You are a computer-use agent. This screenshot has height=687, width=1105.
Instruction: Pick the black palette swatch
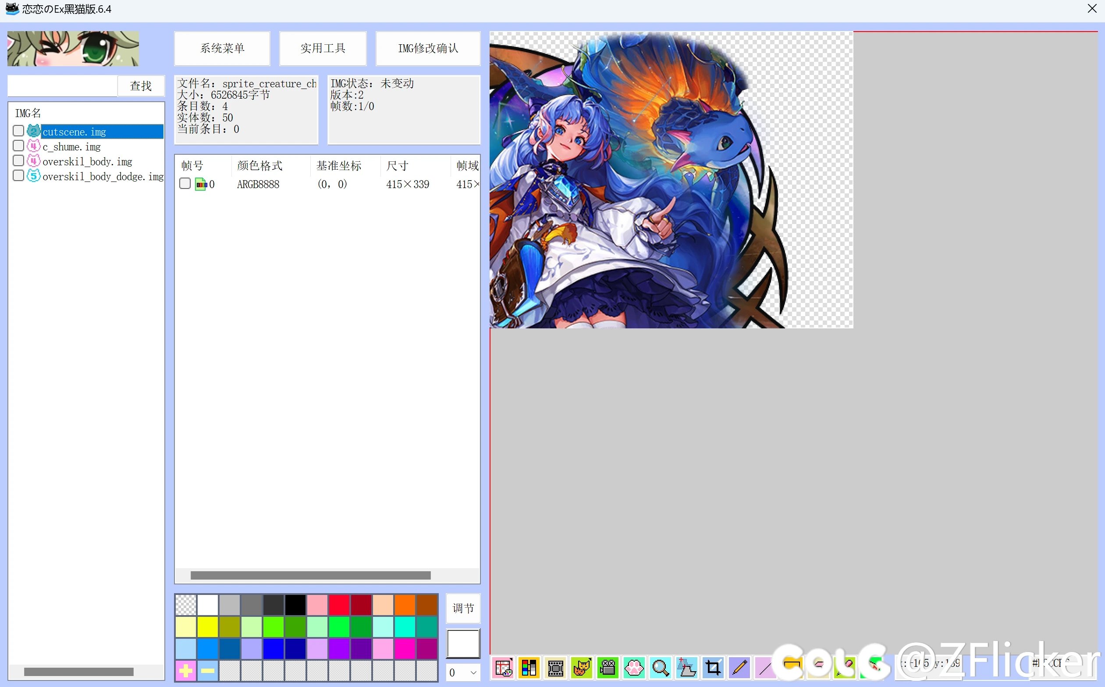295,605
